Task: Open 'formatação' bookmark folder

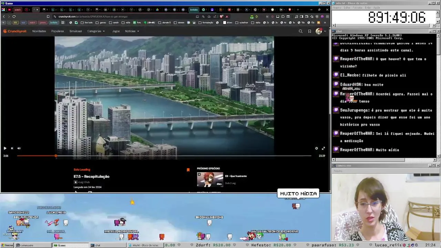Action: coord(206,23)
